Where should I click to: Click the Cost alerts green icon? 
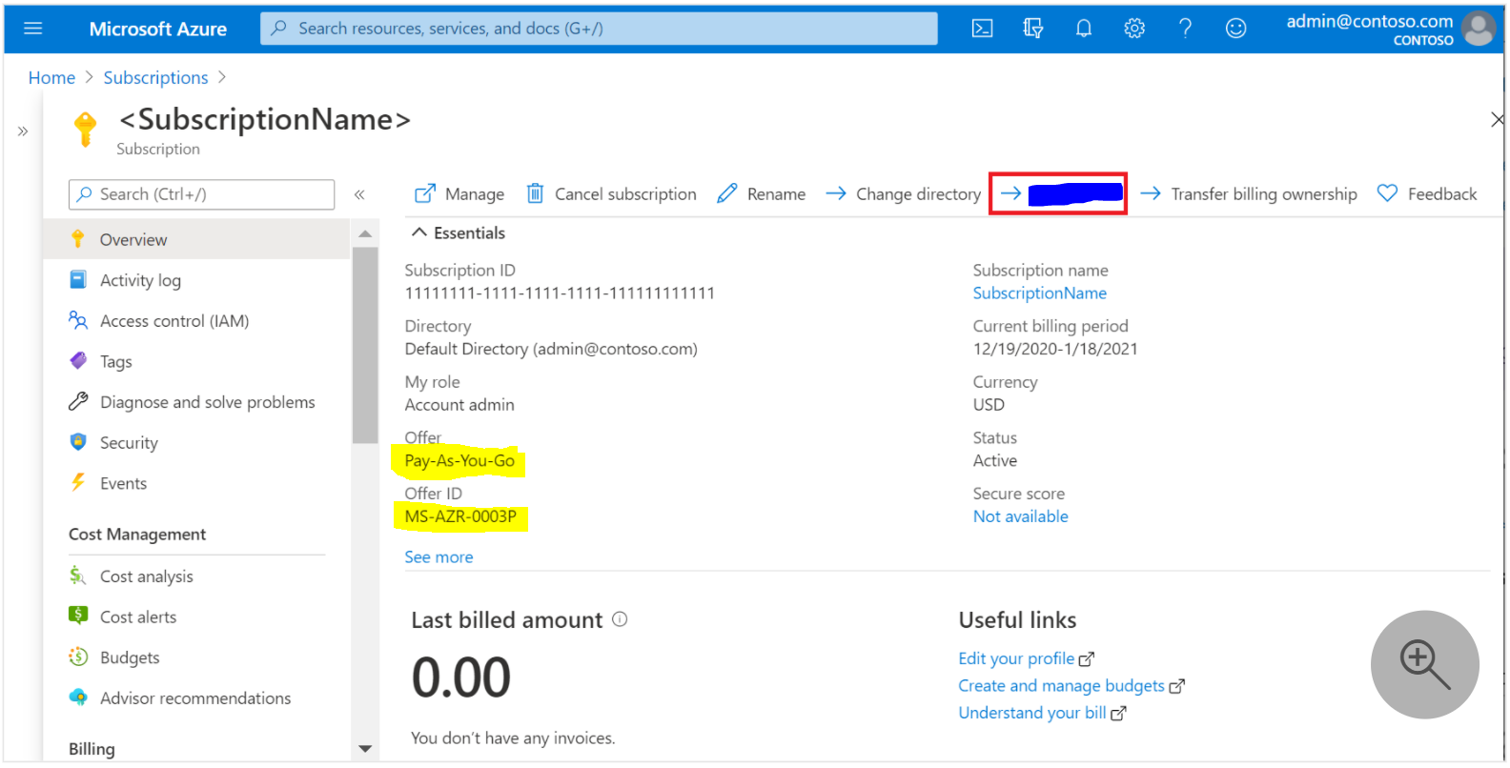[78, 616]
